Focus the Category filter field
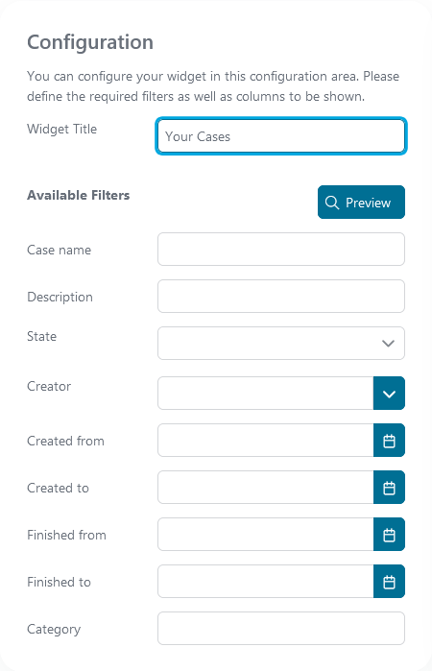The width and height of the screenshot is (432, 671). pos(281,628)
